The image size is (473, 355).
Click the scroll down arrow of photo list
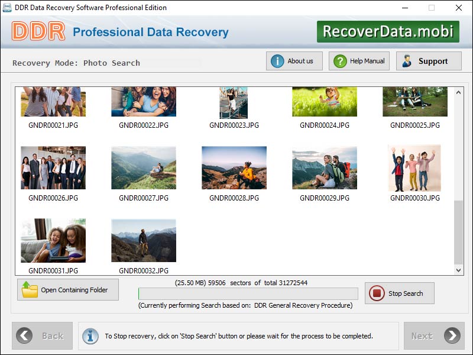click(458, 270)
